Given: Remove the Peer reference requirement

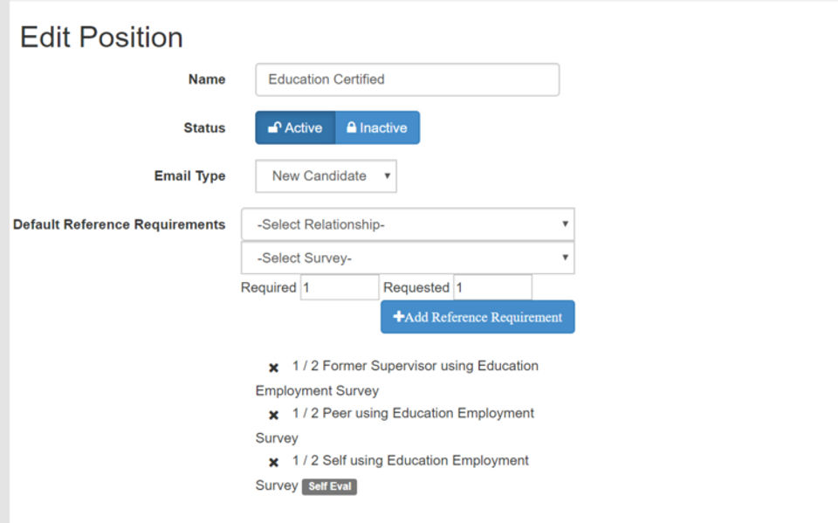Looking at the screenshot, I should [x=273, y=415].
